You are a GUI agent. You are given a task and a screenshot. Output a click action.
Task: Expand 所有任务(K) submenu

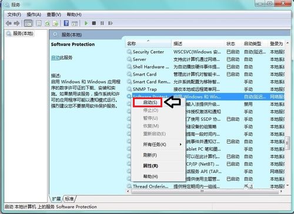(x=158, y=145)
